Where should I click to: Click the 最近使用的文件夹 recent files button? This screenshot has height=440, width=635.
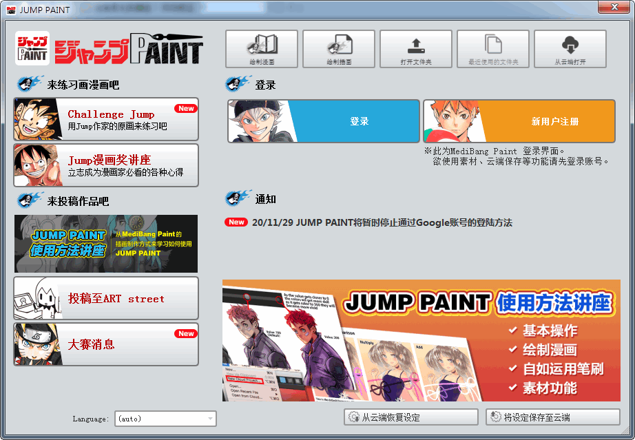click(x=493, y=49)
